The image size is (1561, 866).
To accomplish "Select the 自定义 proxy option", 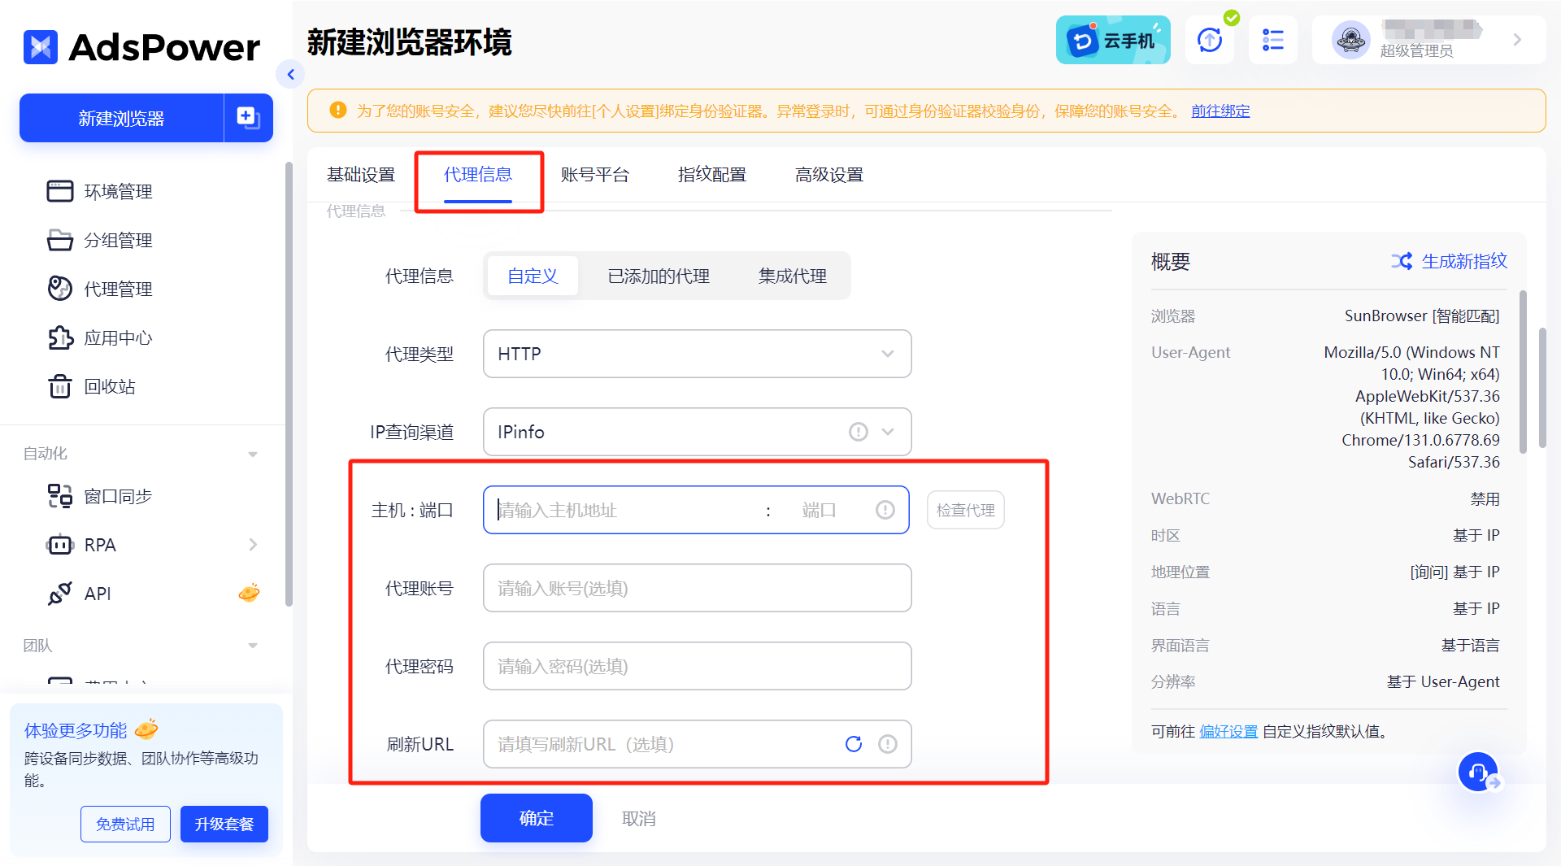I will 533,276.
